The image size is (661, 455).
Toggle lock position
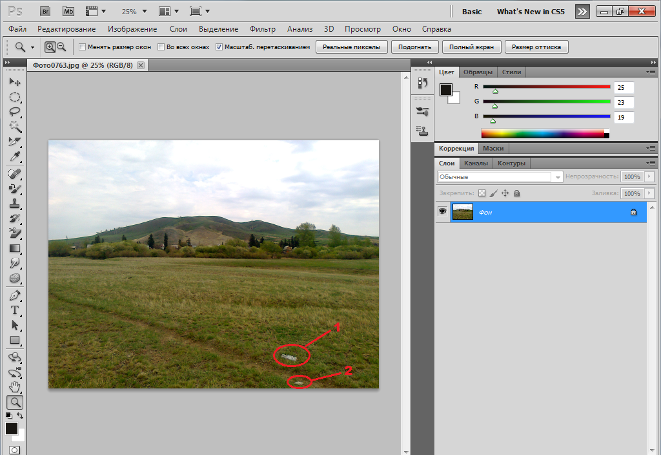tap(505, 193)
